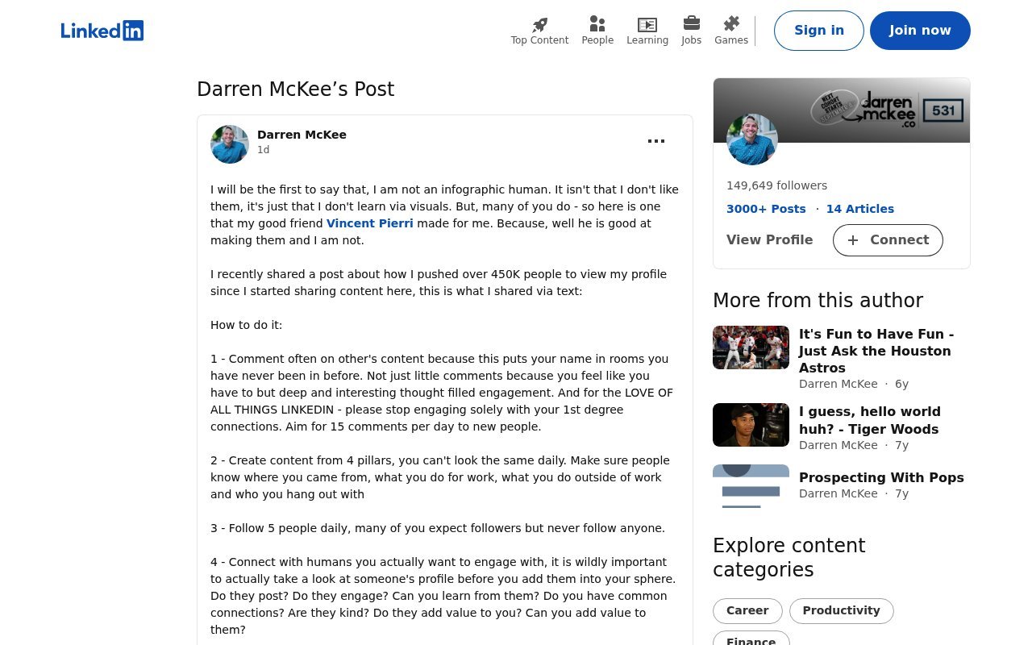Open "I guess, hello world huh?" article
This screenshot has width=1032, height=645.
(x=870, y=420)
